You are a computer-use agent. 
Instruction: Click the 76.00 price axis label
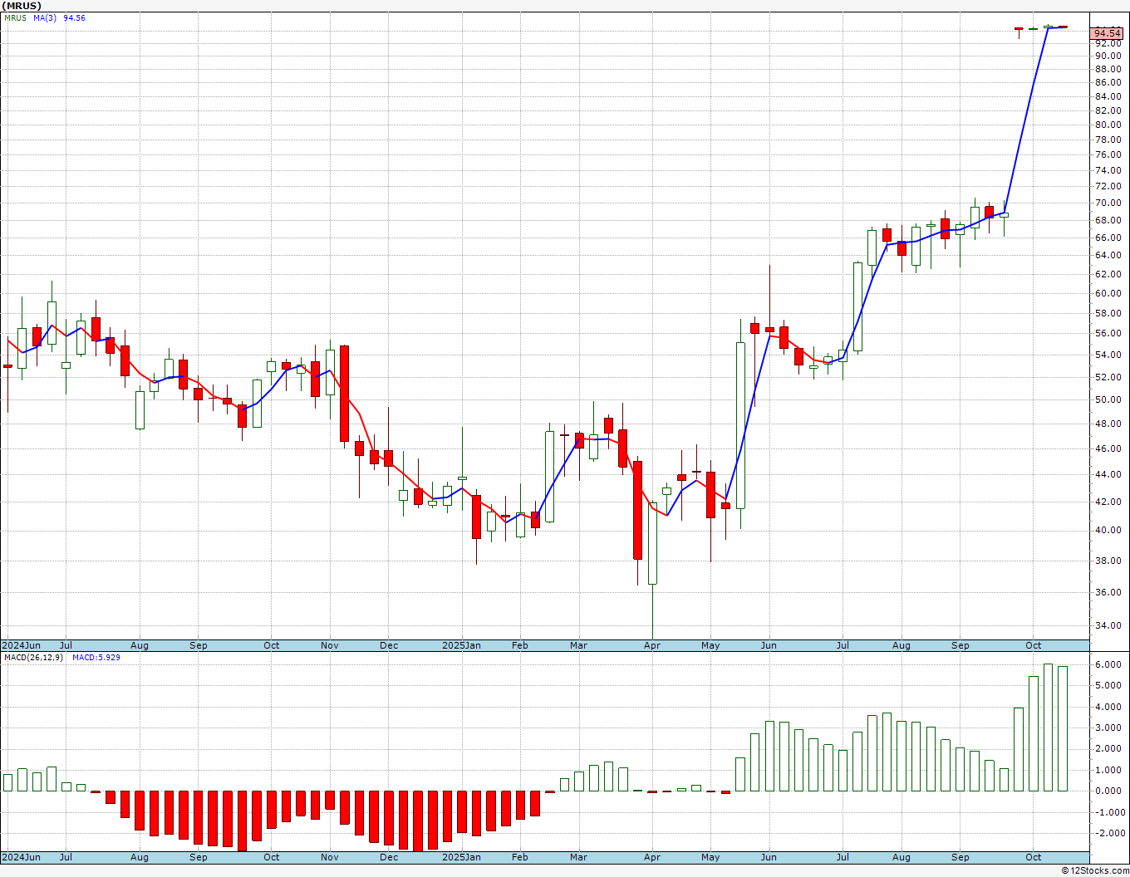click(x=1108, y=155)
